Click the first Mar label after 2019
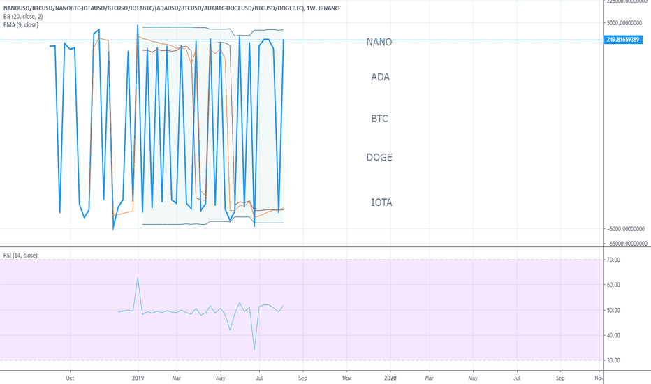651x384 pixels. [177, 378]
